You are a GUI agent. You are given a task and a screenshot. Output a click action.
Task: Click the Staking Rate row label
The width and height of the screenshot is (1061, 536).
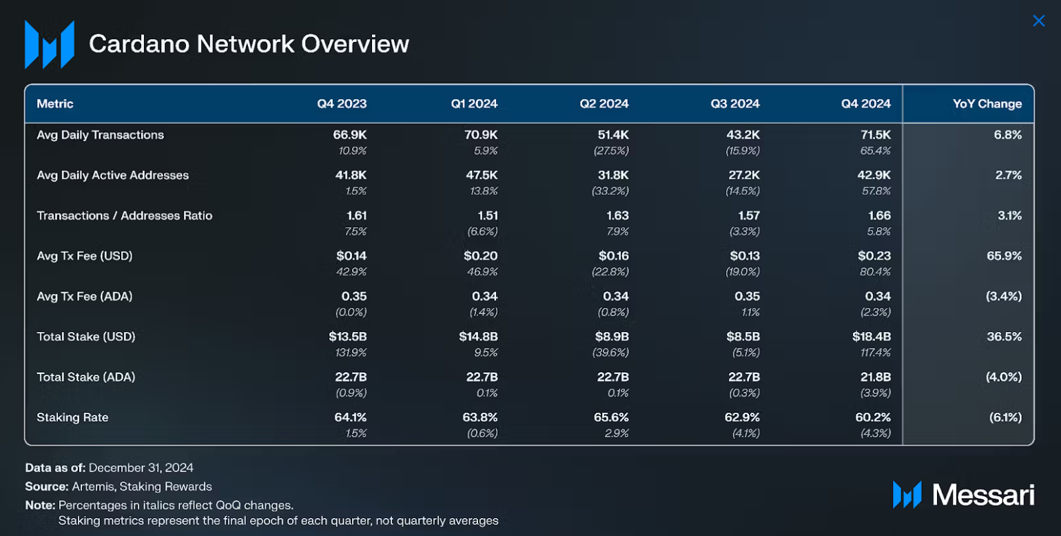pyautogui.click(x=72, y=418)
